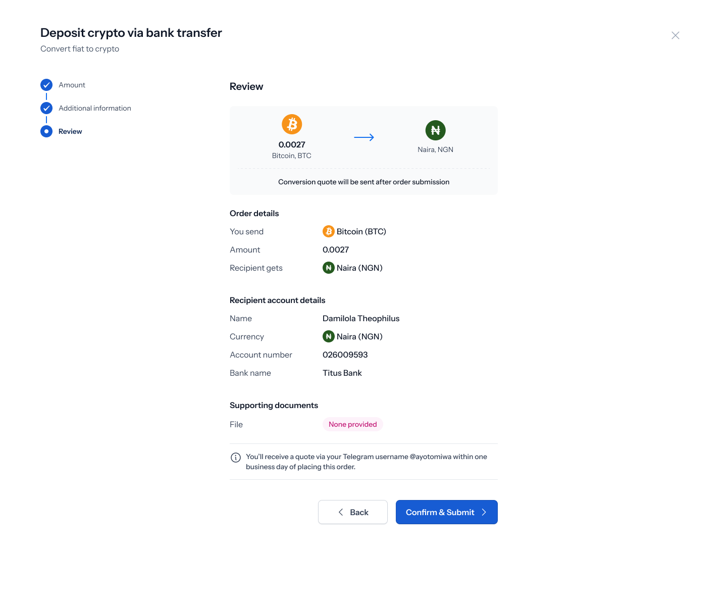
Task: Click the File row label
Action: coord(236,424)
